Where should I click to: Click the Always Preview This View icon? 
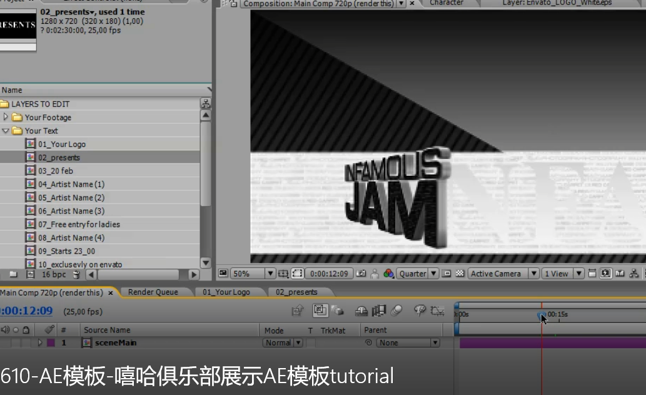tap(223, 274)
